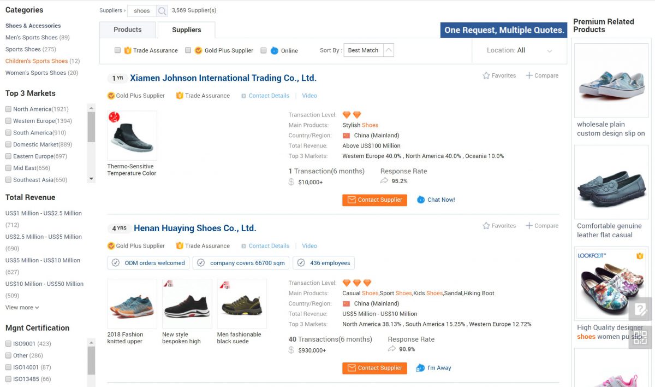This screenshot has width=655, height=387.
Task: Click Xiamen Johnson transaction level diamonds
Action: 352,115
